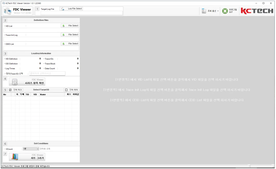Click File Select for VID List

70,26
